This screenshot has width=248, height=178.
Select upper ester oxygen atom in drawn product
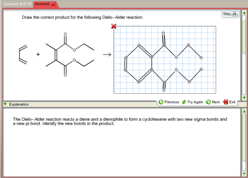(176, 57)
